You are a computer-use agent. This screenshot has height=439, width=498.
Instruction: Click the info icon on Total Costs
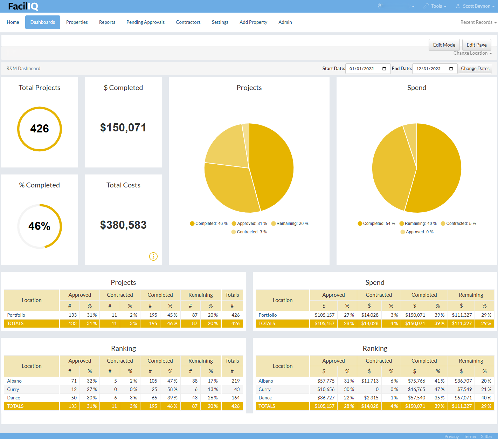coord(153,256)
